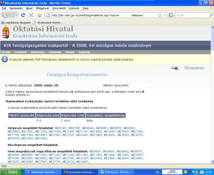Screen dimensions: 214x175
Task: Click the green tray icon next to the language bar
Action: tap(186, 172)
